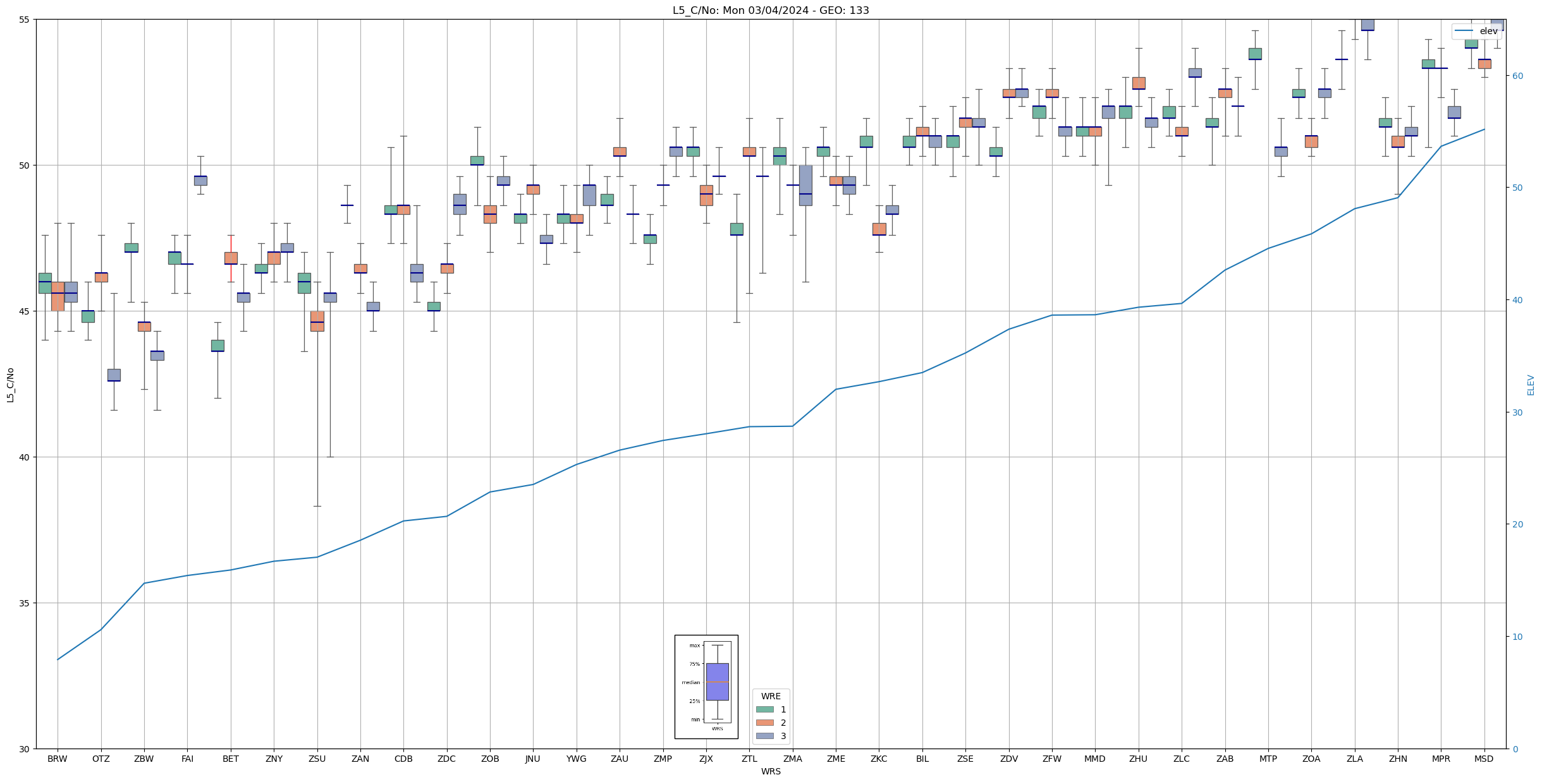Click the WRE legend title
The image size is (1542, 782).
[x=771, y=696]
